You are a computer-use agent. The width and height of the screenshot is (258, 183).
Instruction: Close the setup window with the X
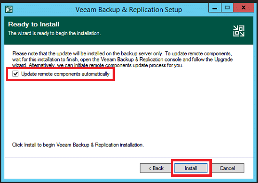coord(244,8)
